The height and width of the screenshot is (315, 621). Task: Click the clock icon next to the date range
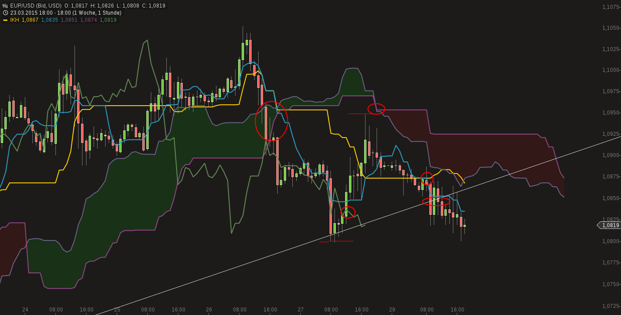point(5,12)
